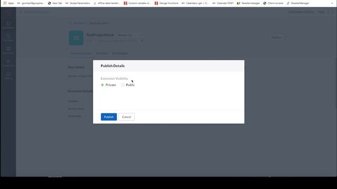Open the Scope Parameters bookmark

[77, 3]
